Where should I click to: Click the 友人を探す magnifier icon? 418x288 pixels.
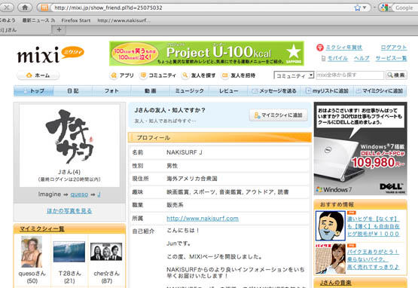pyautogui.click(x=185, y=75)
